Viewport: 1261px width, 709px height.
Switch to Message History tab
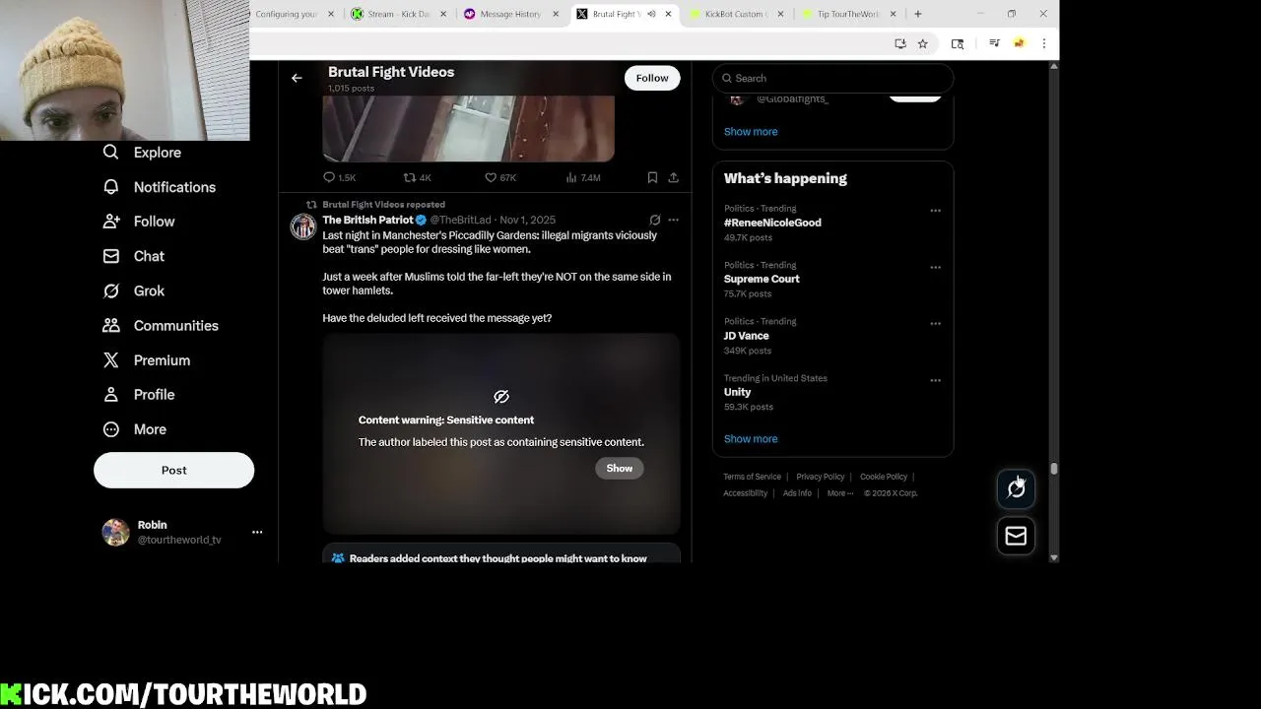pos(510,14)
